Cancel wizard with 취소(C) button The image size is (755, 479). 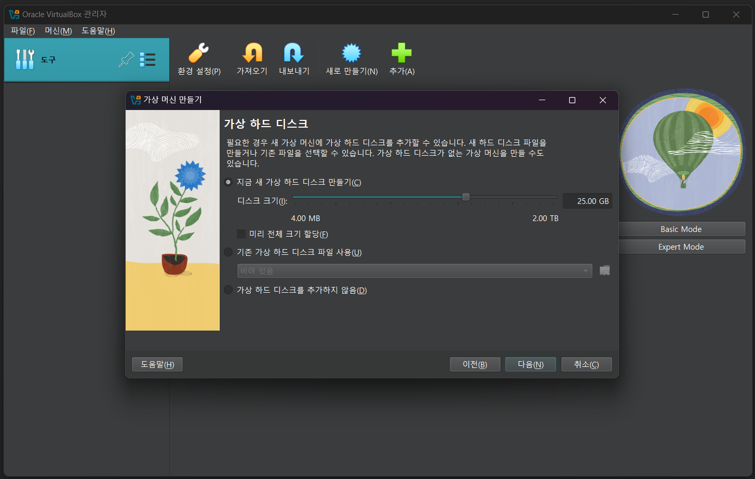[587, 364]
